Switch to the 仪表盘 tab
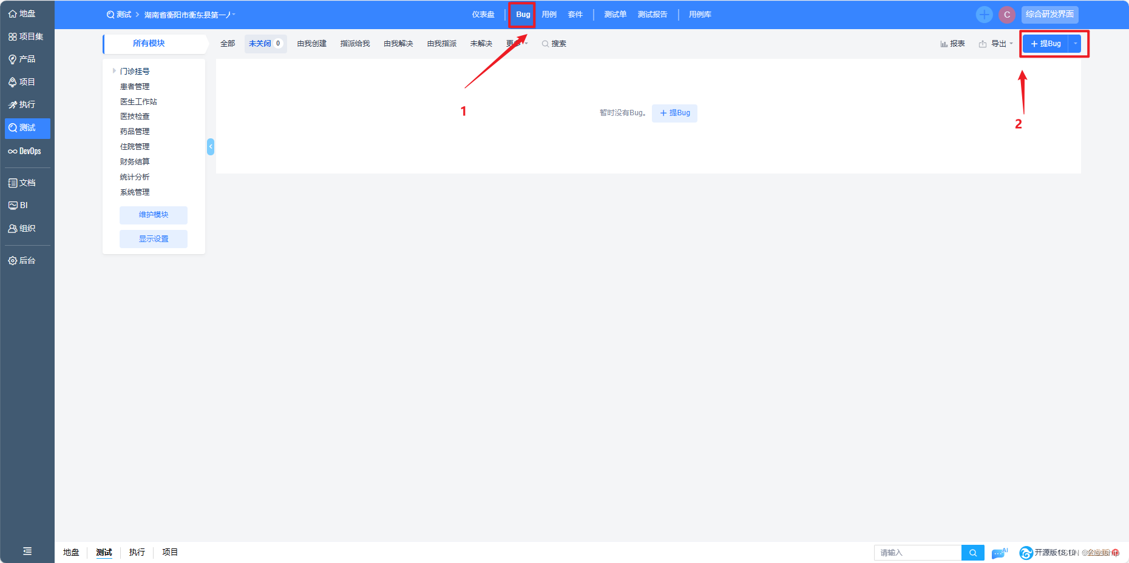The width and height of the screenshot is (1129, 563). point(483,15)
